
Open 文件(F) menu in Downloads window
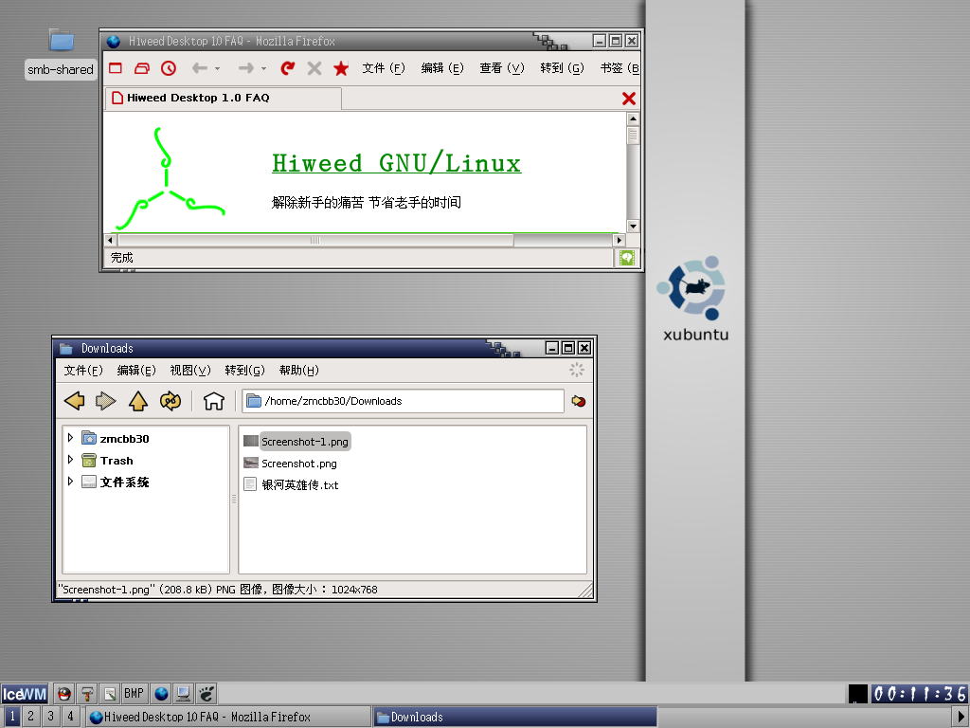pyautogui.click(x=83, y=371)
